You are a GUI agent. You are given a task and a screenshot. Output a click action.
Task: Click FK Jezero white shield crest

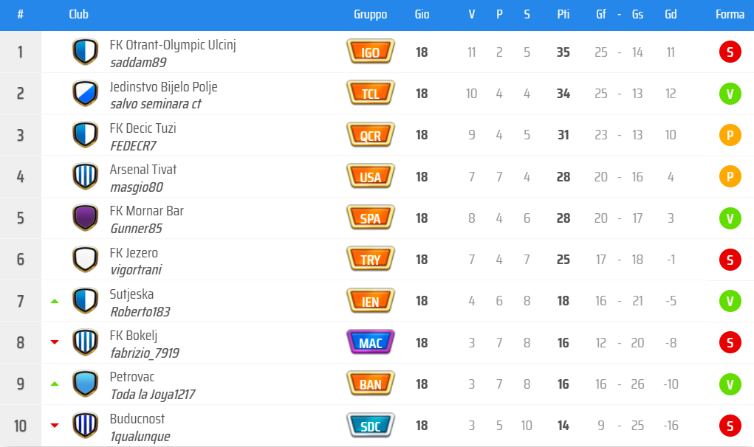tap(85, 259)
